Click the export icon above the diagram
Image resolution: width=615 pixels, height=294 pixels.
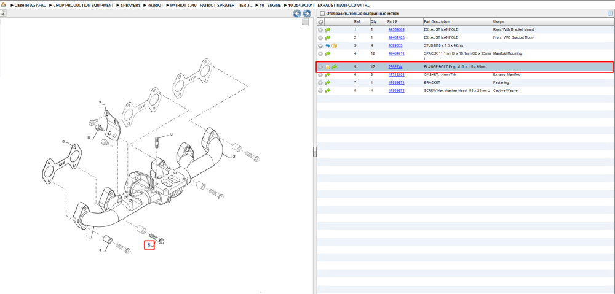(x=3, y=14)
